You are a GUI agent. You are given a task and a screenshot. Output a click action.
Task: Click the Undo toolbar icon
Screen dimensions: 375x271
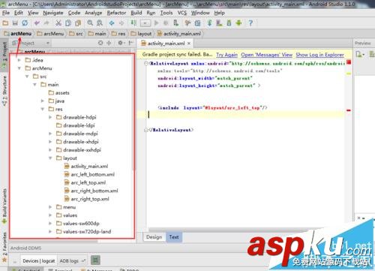click(x=37, y=23)
